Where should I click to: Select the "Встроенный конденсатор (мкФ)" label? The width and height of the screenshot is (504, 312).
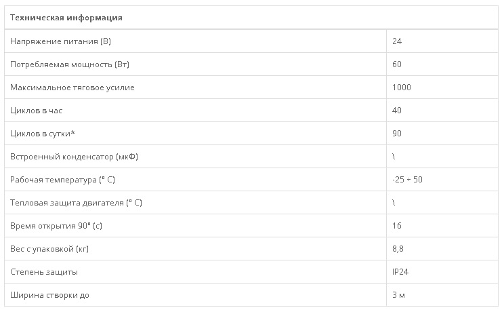pyautogui.click(x=73, y=157)
